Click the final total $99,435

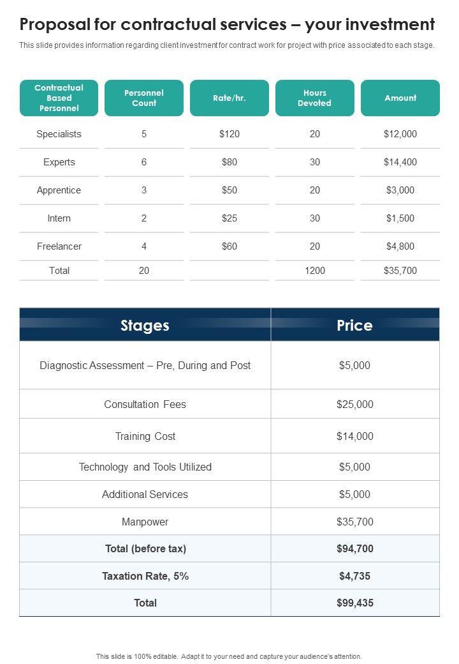pos(354,603)
